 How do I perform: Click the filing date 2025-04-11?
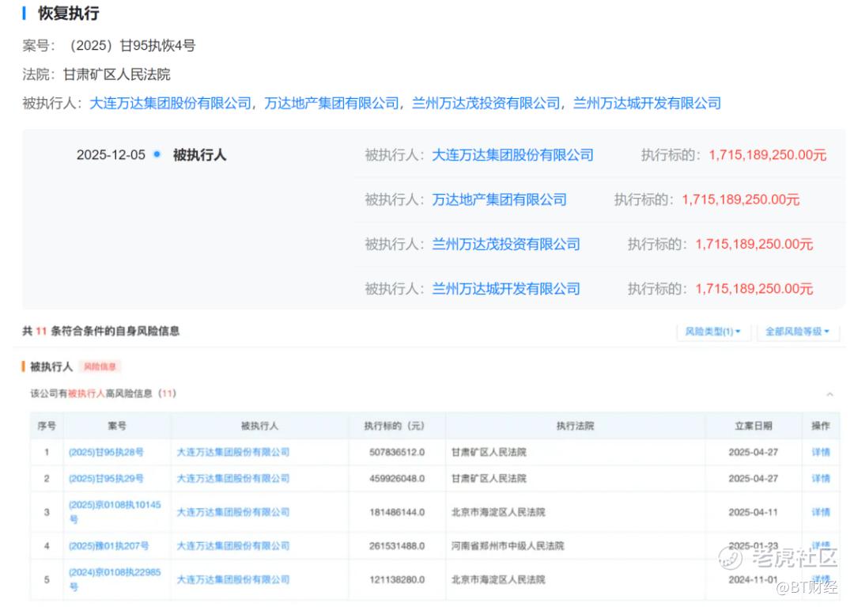coord(754,512)
